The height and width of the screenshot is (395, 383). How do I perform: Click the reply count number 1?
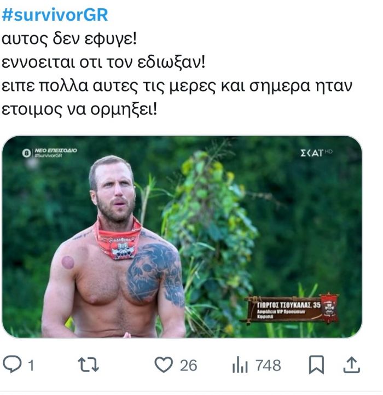point(31,365)
